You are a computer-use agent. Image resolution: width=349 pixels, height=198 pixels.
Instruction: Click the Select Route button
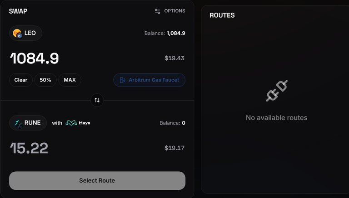click(x=97, y=180)
